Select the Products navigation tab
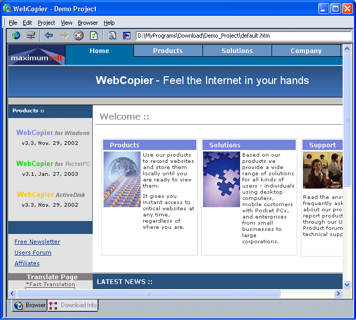 tap(168, 50)
